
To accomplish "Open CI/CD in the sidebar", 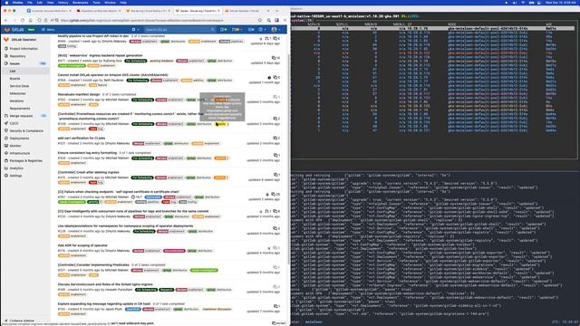I will click(x=14, y=123).
